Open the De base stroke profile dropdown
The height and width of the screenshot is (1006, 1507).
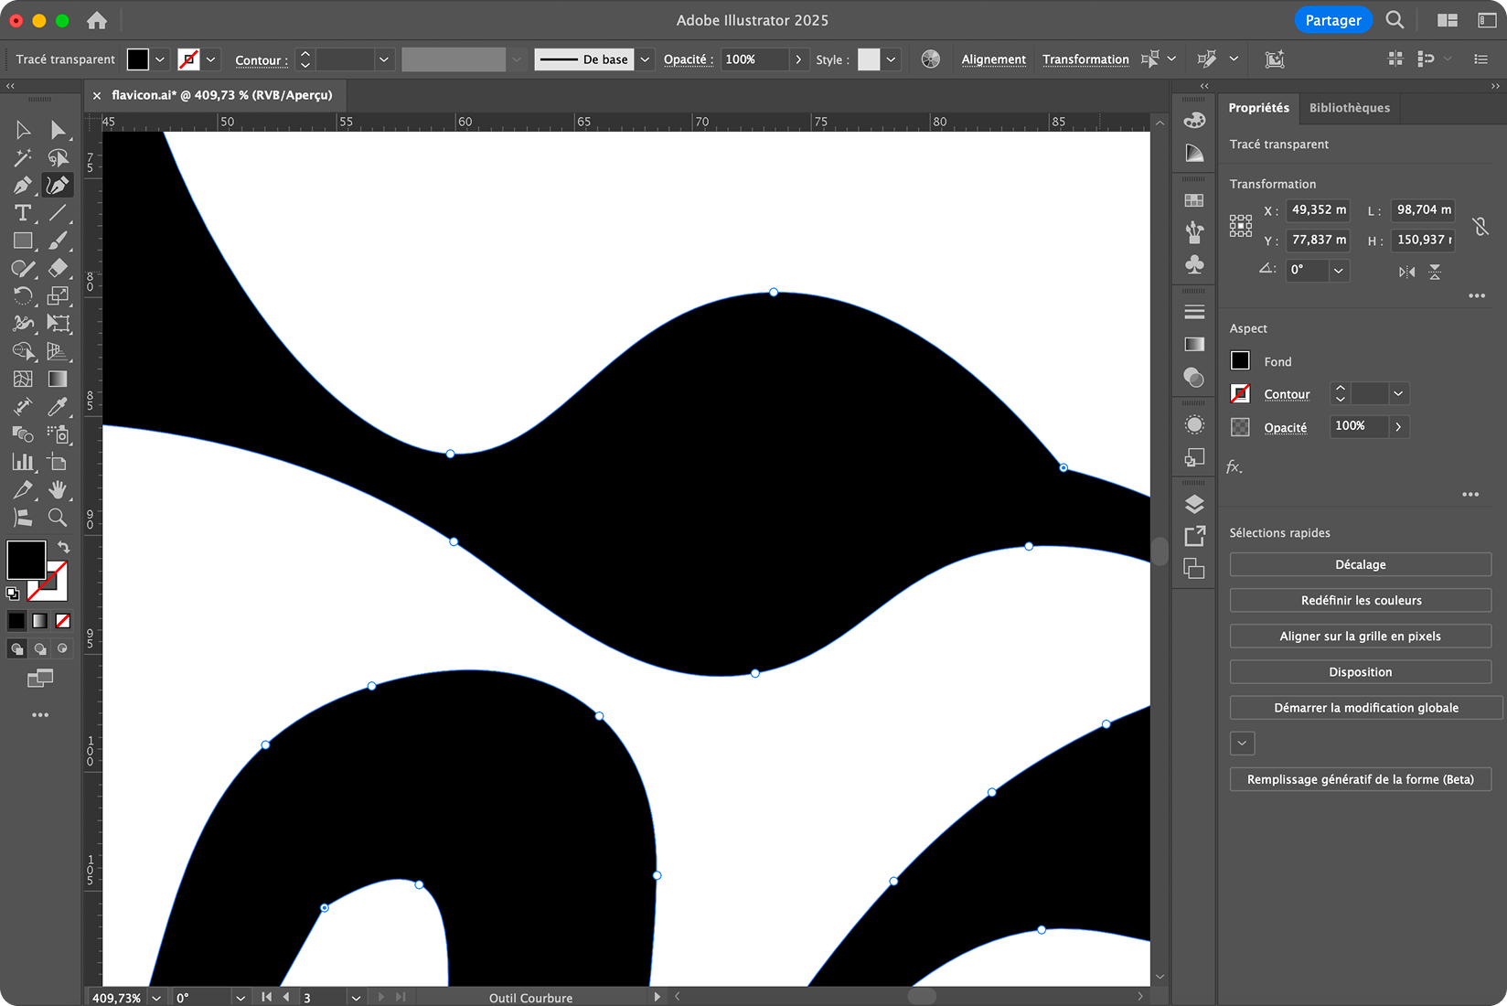(x=646, y=59)
